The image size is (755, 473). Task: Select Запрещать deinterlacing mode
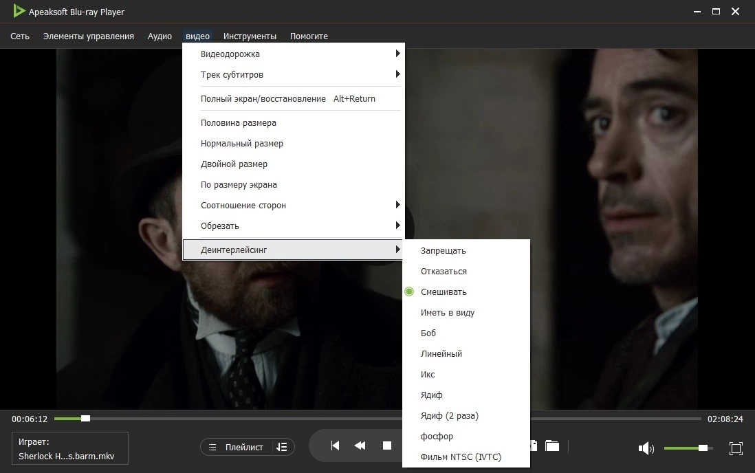[466, 251]
